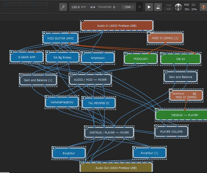
Task: Select Gain and Balance node below DB-33
Action: (x=180, y=77)
